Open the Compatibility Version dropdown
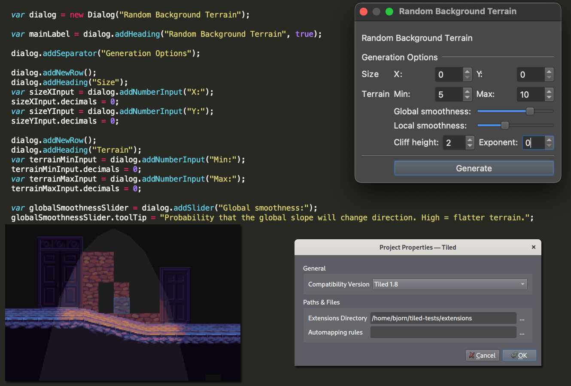This screenshot has height=386, width=571. 450,284
